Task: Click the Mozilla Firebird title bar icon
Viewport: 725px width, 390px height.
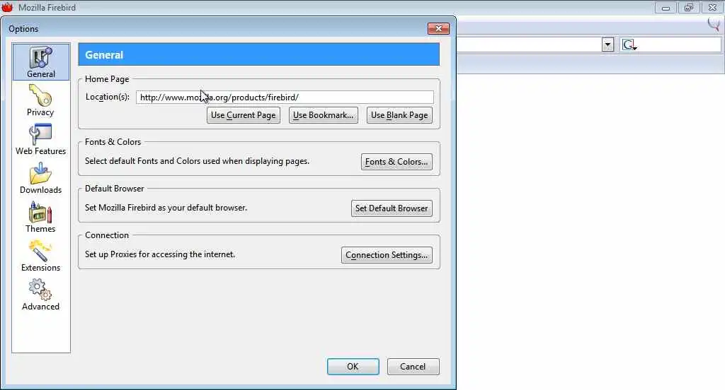Action: coord(7,7)
